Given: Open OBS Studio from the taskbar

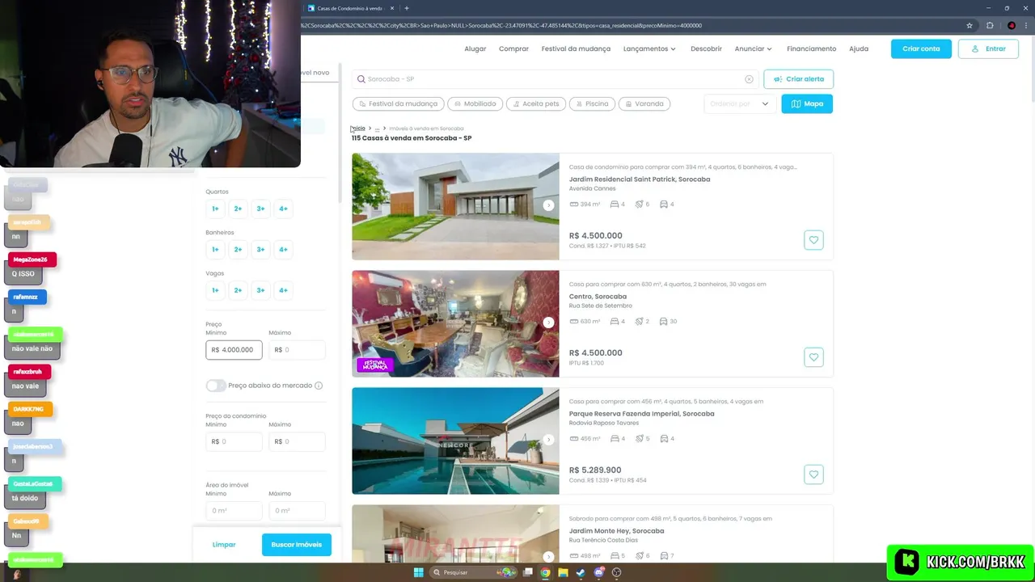Looking at the screenshot, I should coord(617,572).
